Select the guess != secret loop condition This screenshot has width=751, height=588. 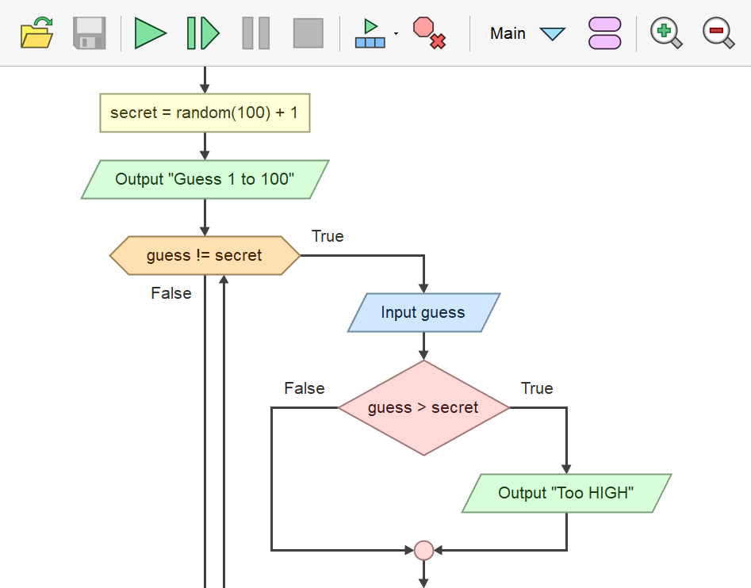pyautogui.click(x=205, y=255)
